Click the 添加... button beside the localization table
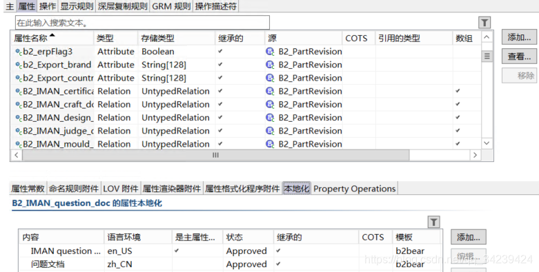The height and width of the screenshot is (272, 539). tap(468, 237)
